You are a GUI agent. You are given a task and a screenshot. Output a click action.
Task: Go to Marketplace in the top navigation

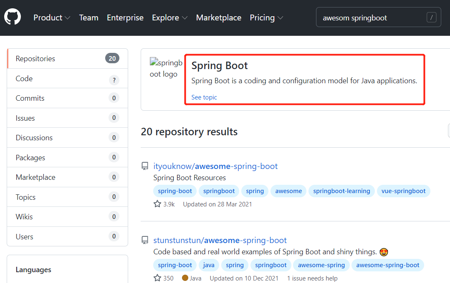(219, 17)
